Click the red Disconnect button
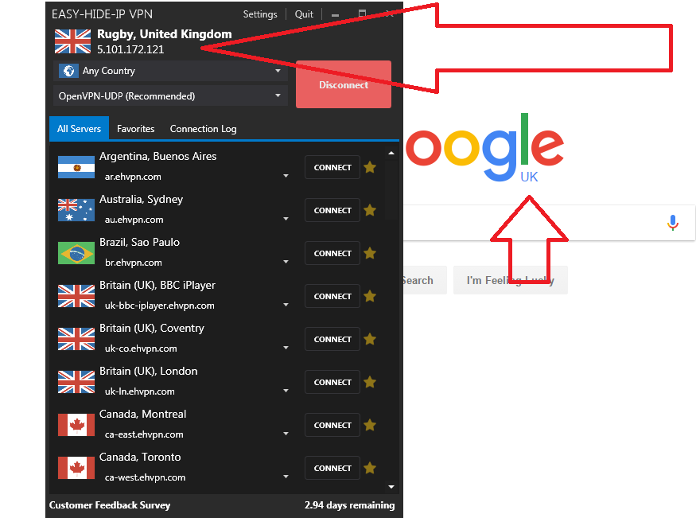 click(x=344, y=84)
